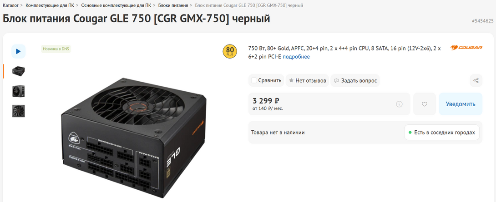Open Основные комплектующие для ПК breadcrumb
Image resolution: width=496 pixels, height=202 pixels.
[116, 5]
